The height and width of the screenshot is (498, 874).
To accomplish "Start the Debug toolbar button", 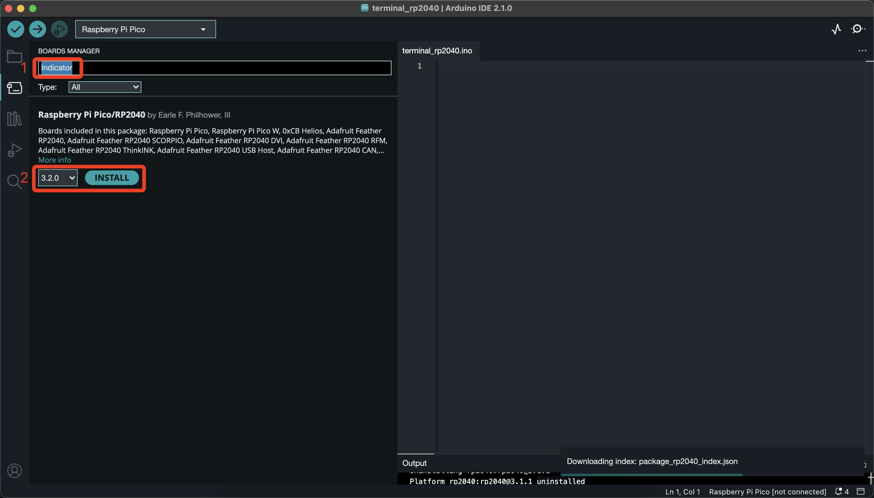I will pos(59,29).
